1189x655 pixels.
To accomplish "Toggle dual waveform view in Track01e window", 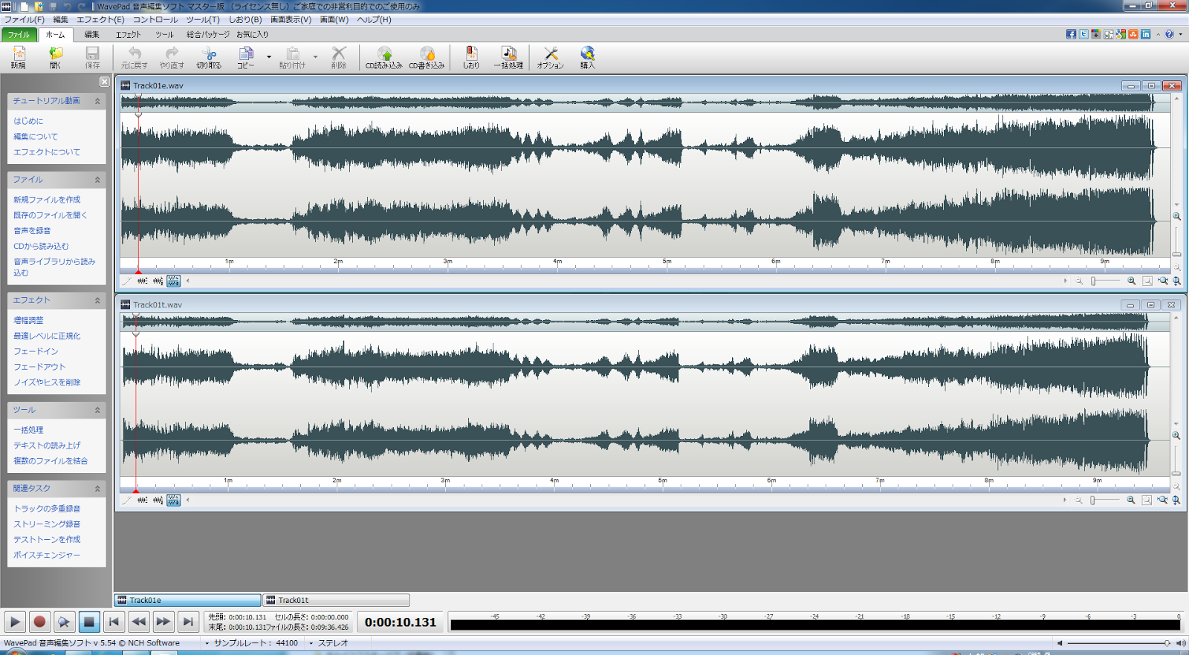I will 173,281.
